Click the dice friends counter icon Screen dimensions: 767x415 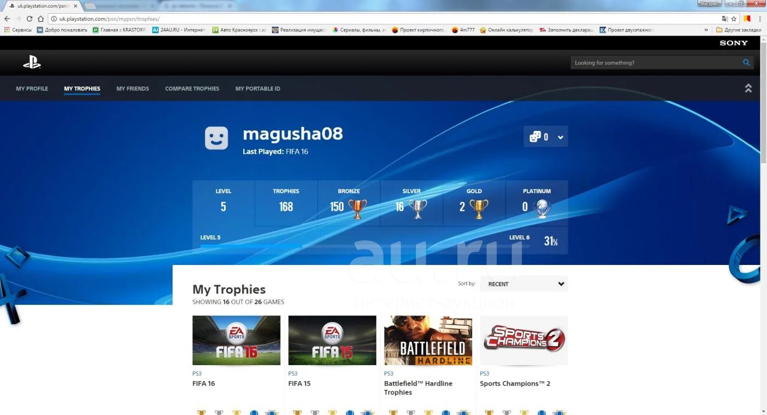(x=535, y=137)
